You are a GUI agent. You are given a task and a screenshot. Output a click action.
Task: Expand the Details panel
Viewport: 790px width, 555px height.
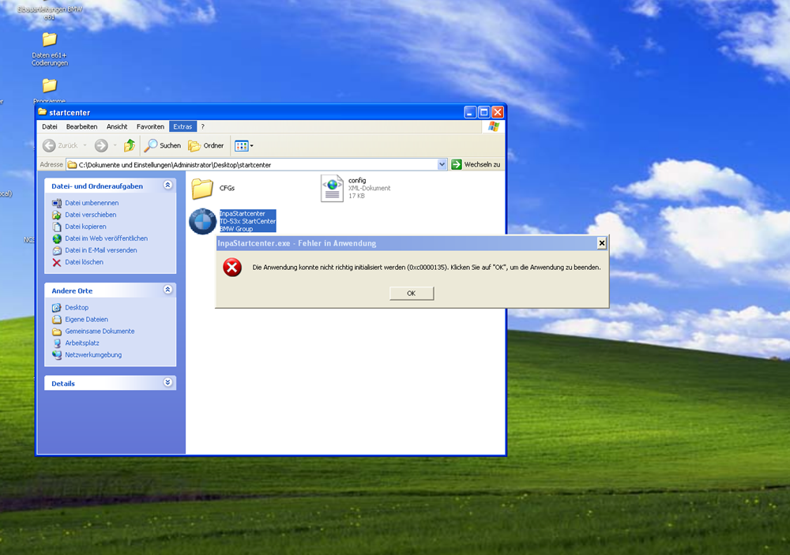tap(167, 383)
